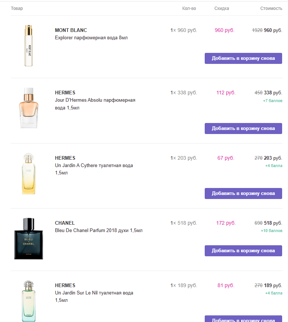
Task: Click Un Jardin Sur Le Nil product title
Action: point(94,293)
